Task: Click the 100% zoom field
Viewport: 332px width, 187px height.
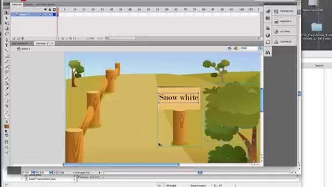Action: (248, 48)
